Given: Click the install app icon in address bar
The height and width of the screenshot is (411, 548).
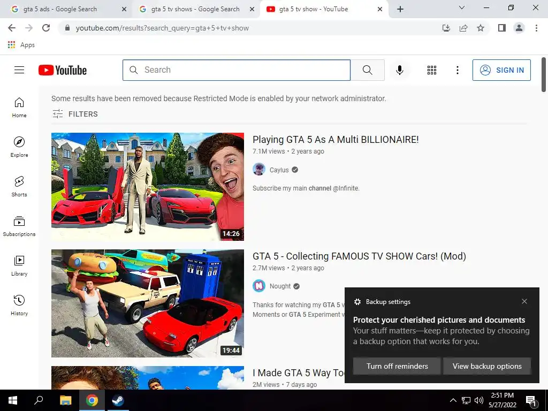Looking at the screenshot, I should point(446,28).
